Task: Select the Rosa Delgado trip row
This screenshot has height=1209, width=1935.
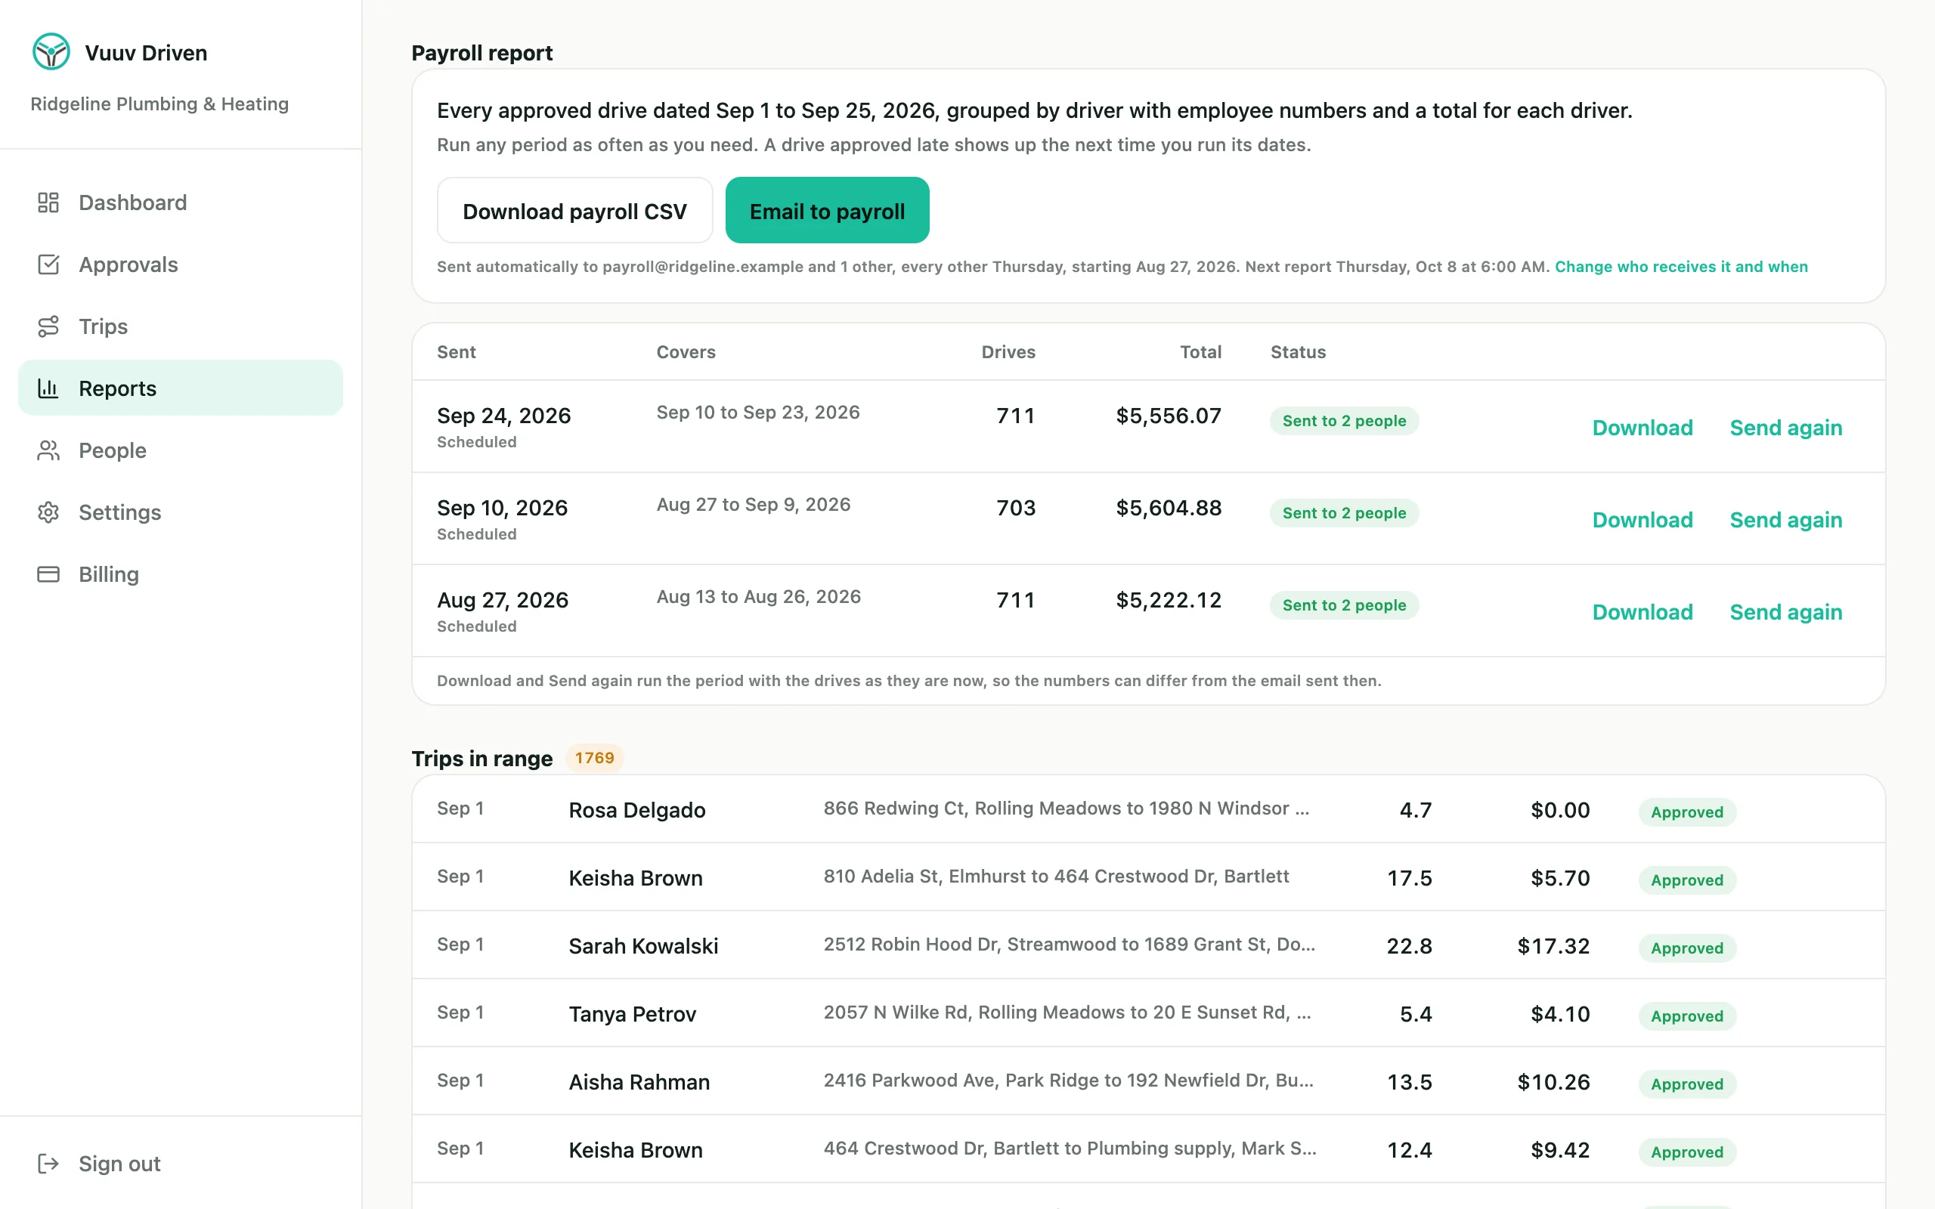Action: coord(1148,809)
